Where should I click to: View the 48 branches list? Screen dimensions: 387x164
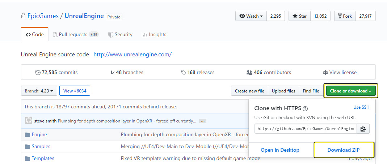click(127, 72)
